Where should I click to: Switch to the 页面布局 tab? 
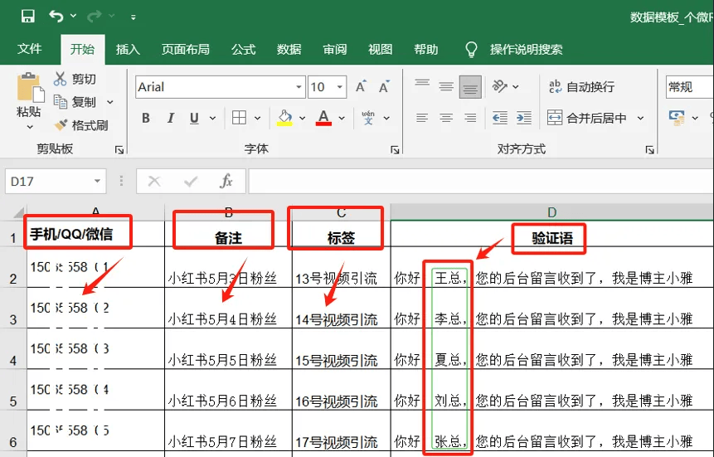point(185,49)
